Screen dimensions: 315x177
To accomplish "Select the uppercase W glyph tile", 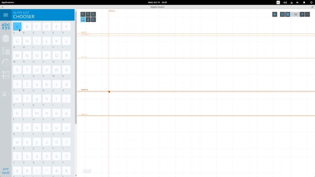I will point(56,70).
